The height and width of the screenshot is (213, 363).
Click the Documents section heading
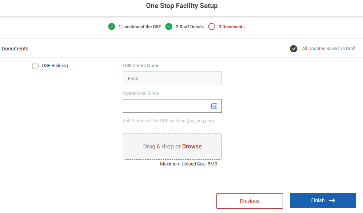(x=15, y=49)
